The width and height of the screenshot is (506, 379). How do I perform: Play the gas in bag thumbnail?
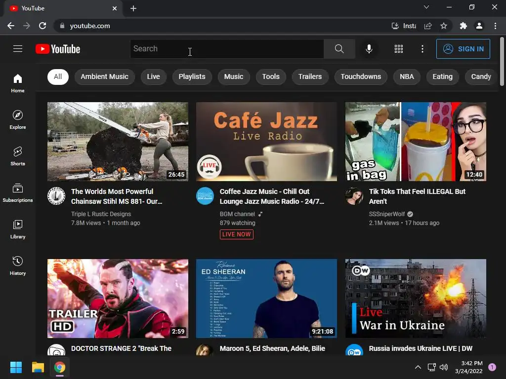(x=416, y=142)
